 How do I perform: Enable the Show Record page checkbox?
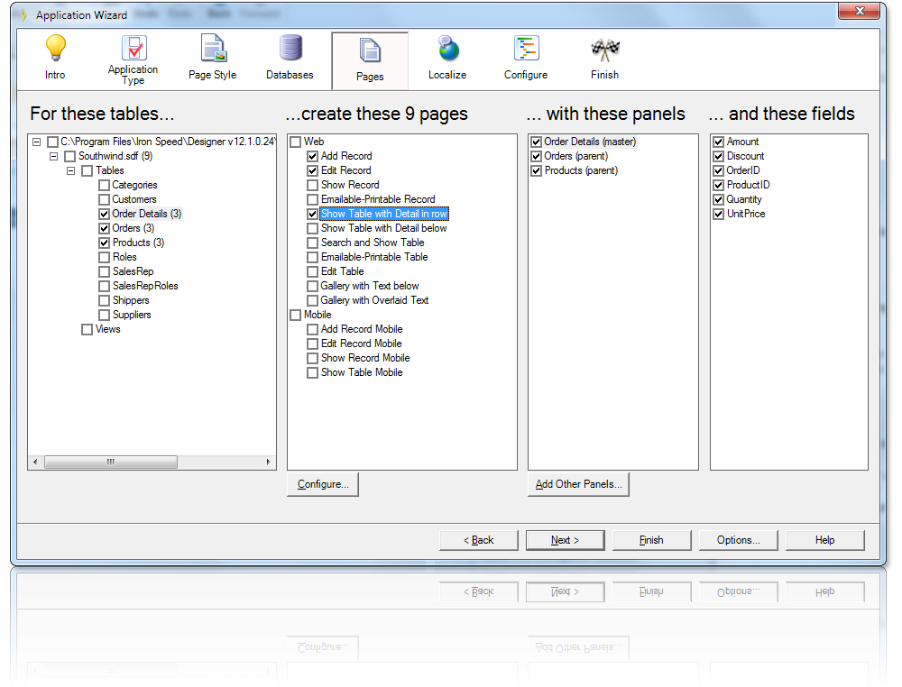coord(312,185)
